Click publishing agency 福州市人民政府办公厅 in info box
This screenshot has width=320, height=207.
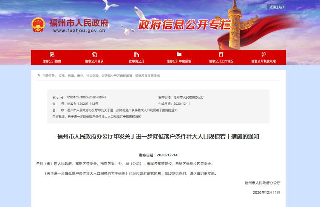[x=189, y=98]
